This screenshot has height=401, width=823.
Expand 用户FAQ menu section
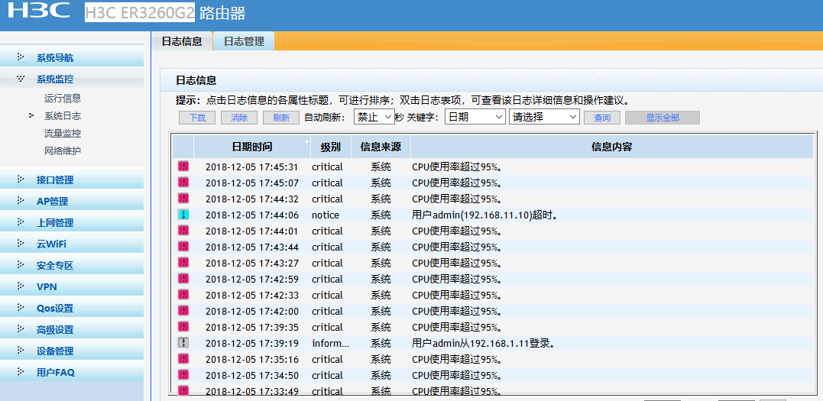(72, 372)
